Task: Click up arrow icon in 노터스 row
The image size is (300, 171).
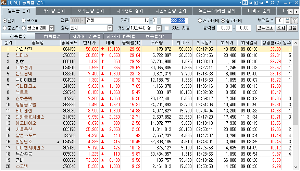Action: click(102, 55)
